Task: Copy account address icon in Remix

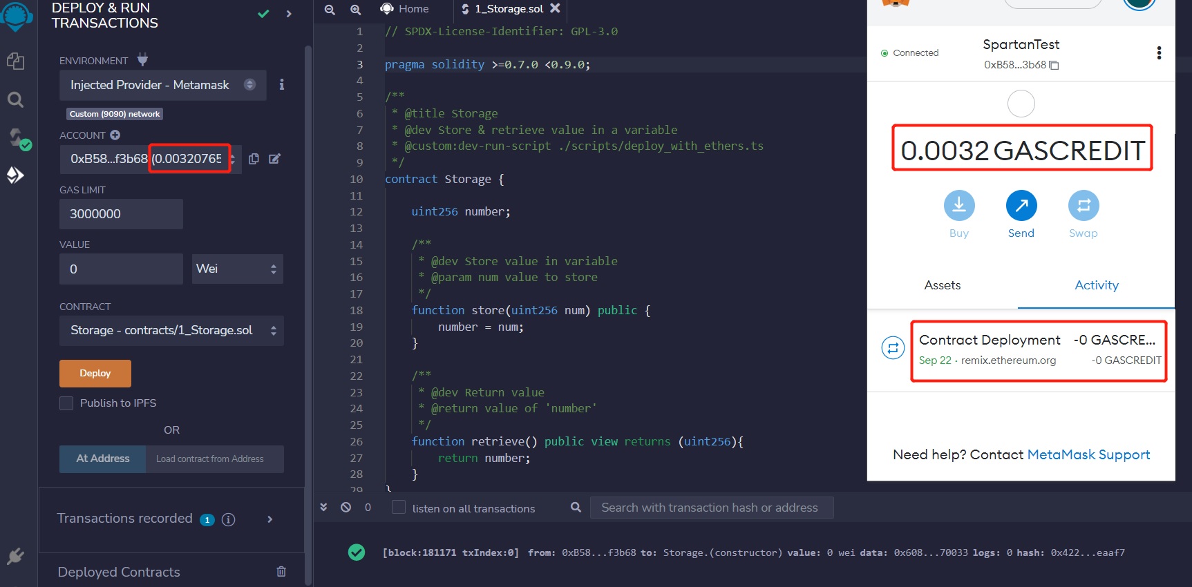Action: tap(254, 159)
